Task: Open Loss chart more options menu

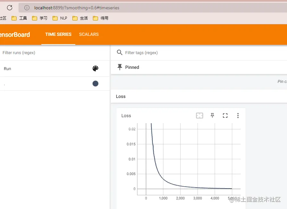Action: (x=238, y=116)
